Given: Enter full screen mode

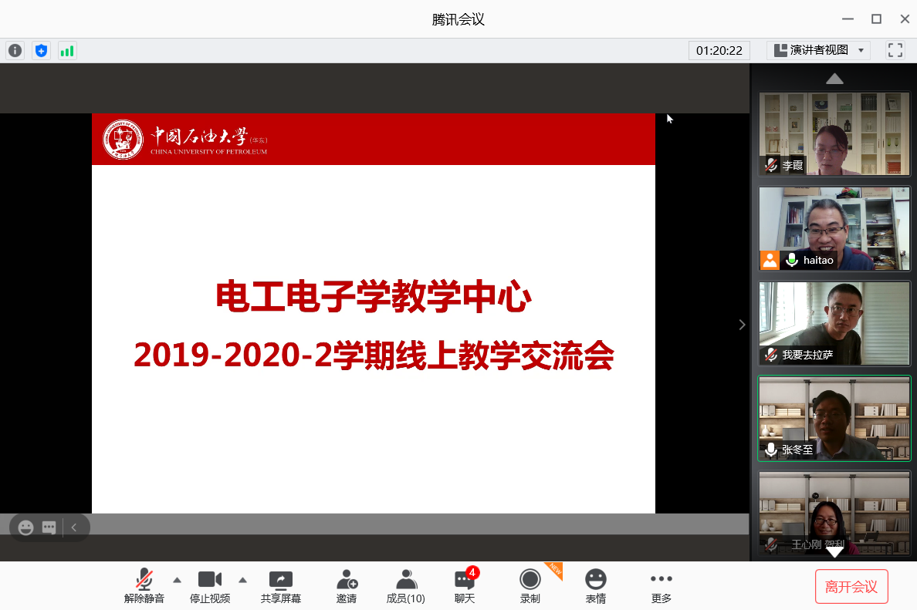Looking at the screenshot, I should [895, 50].
